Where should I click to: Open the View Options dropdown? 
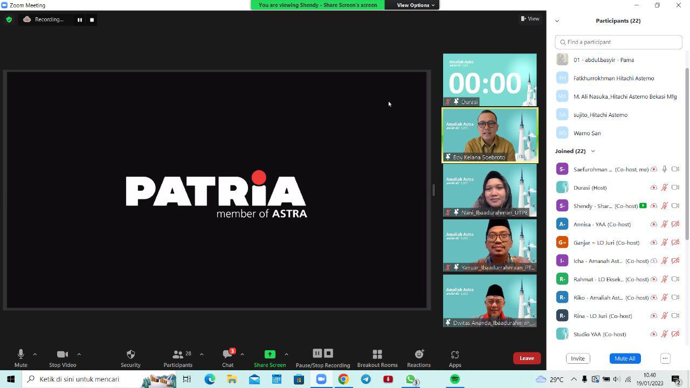414,5
